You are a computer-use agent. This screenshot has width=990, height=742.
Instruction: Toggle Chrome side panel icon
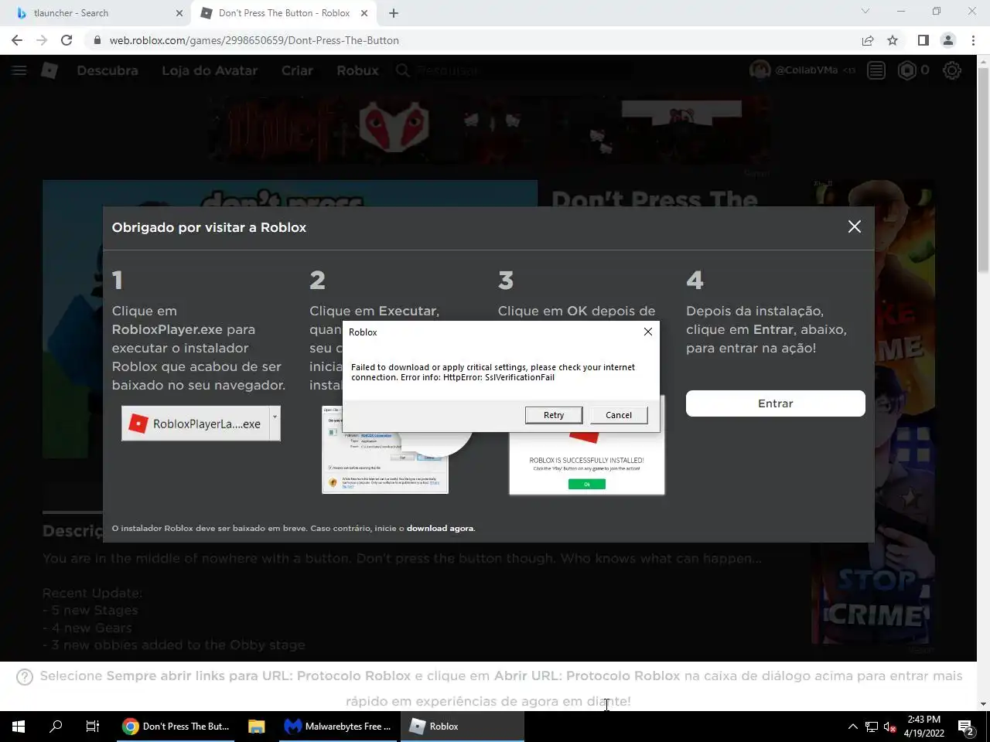[923, 40]
